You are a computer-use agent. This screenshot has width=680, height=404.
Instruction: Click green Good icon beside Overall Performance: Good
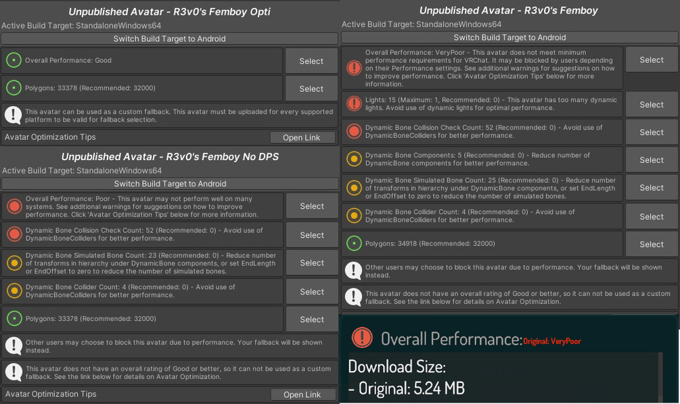(14, 60)
